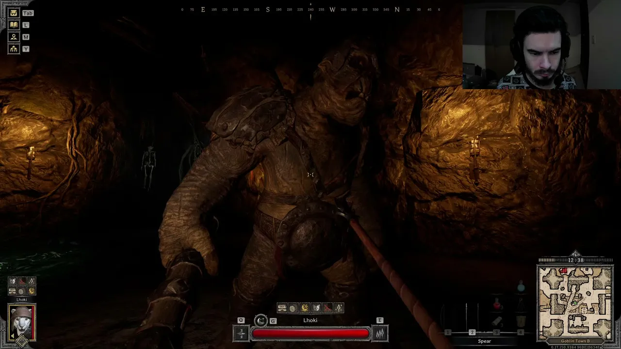Click the 12:38 match timer
The image size is (621, 349).
pyautogui.click(x=576, y=260)
